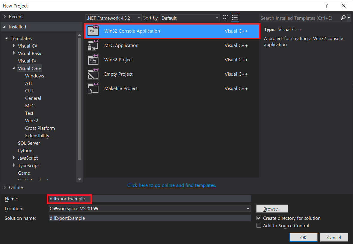This screenshot has width=353, height=244.
Task: Switch to small icons view
Action: pos(226,18)
